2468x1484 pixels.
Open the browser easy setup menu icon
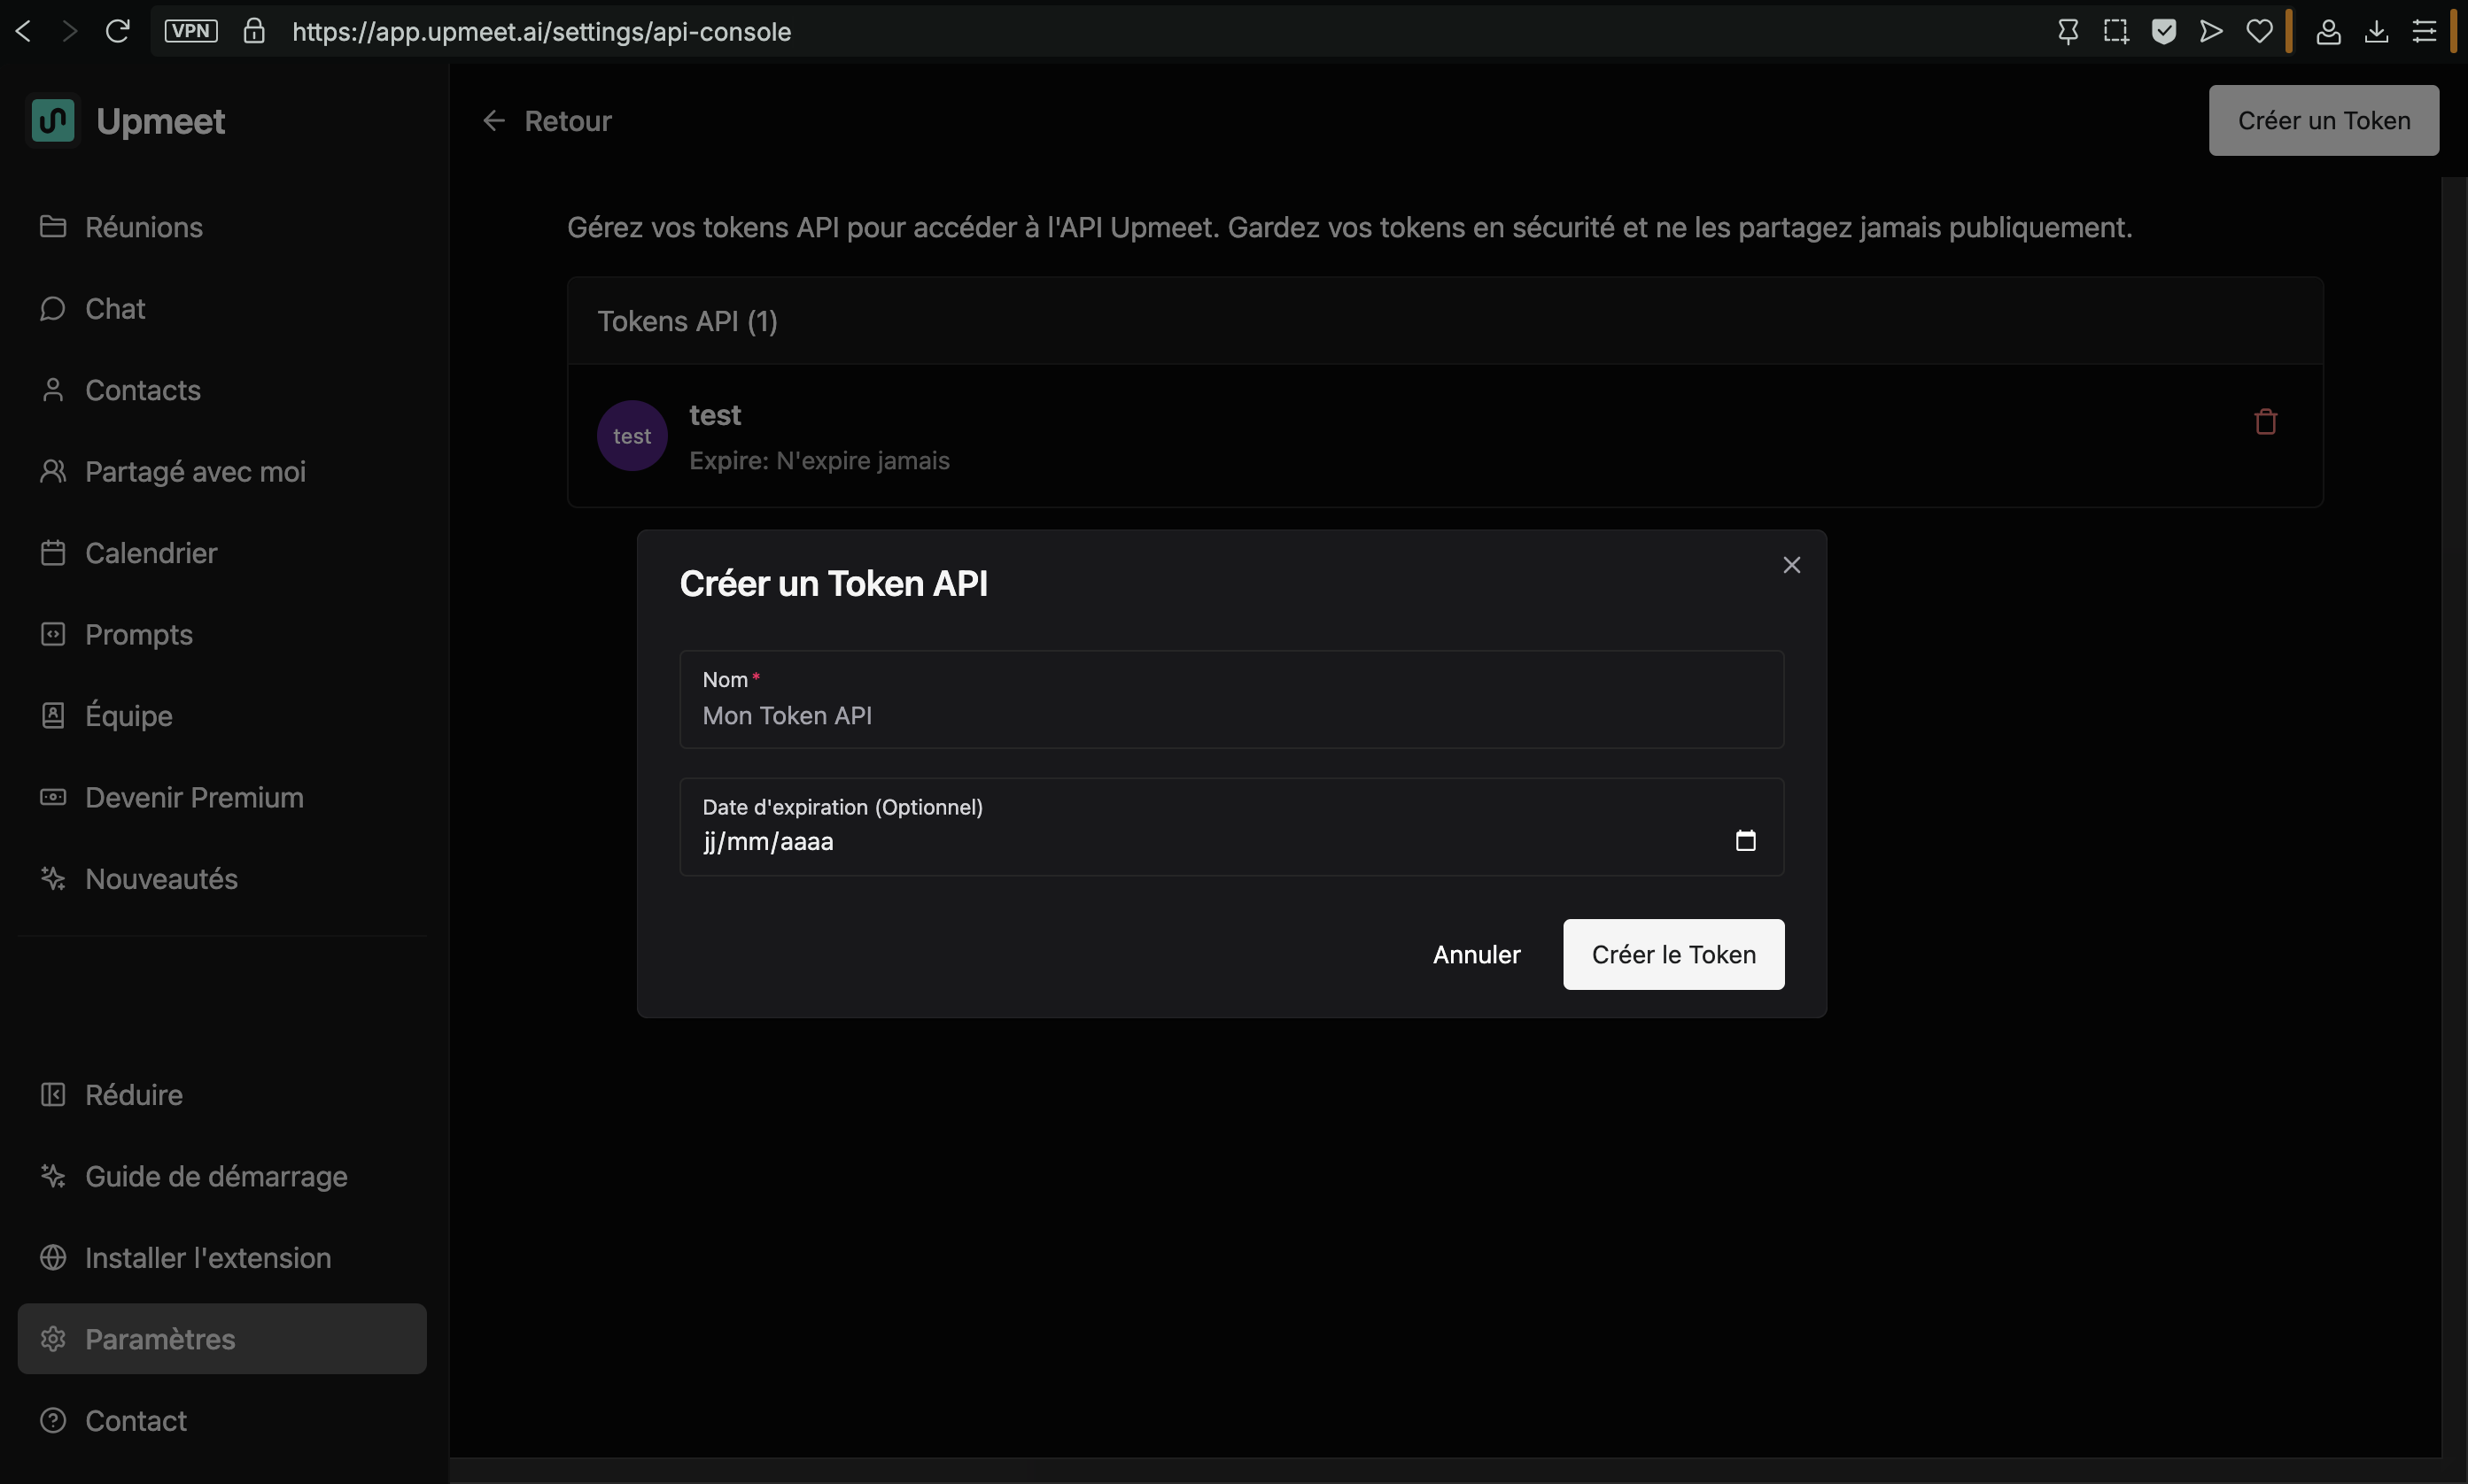2424,32
